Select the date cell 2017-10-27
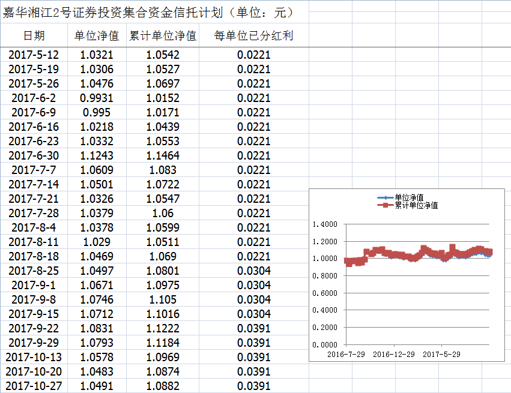This screenshot has height=393, width=511. pyautogui.click(x=34, y=386)
